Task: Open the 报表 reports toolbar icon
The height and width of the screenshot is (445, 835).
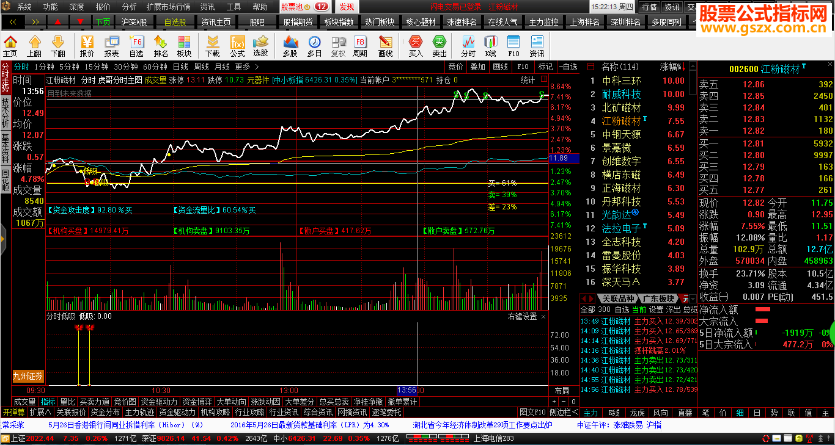Action: click(x=112, y=46)
